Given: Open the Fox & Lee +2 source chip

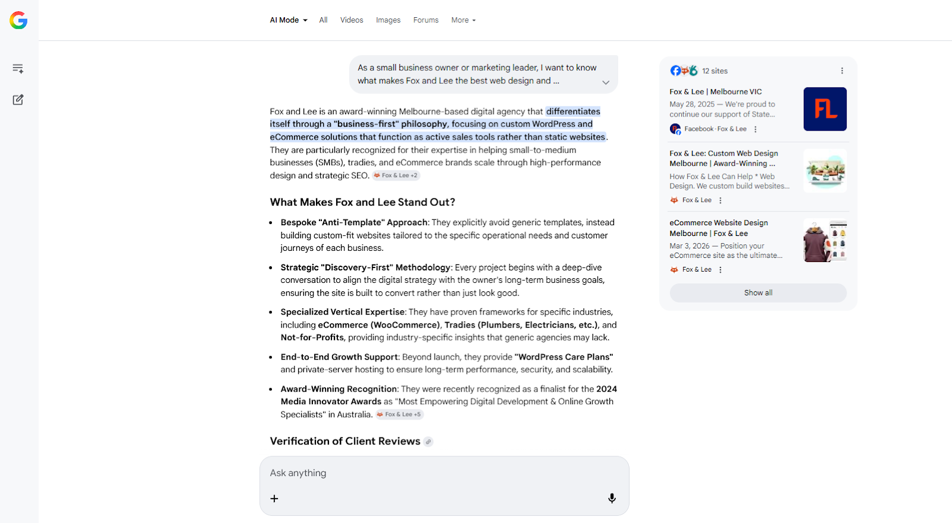Looking at the screenshot, I should click(396, 175).
